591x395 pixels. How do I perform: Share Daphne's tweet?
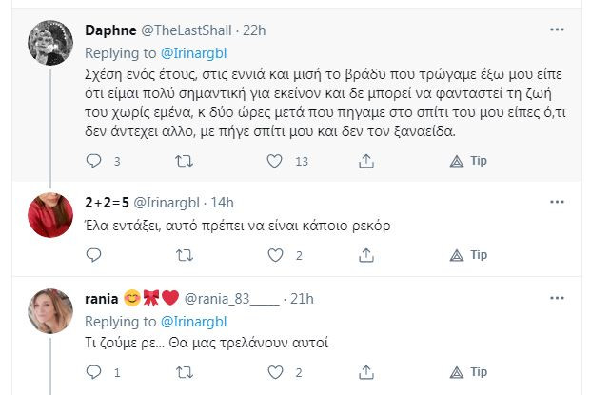click(368, 162)
